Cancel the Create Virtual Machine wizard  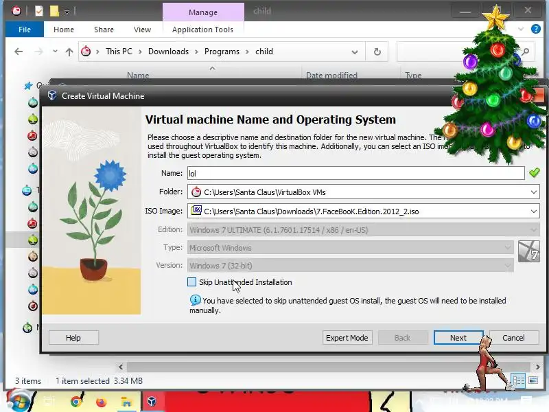tap(513, 338)
